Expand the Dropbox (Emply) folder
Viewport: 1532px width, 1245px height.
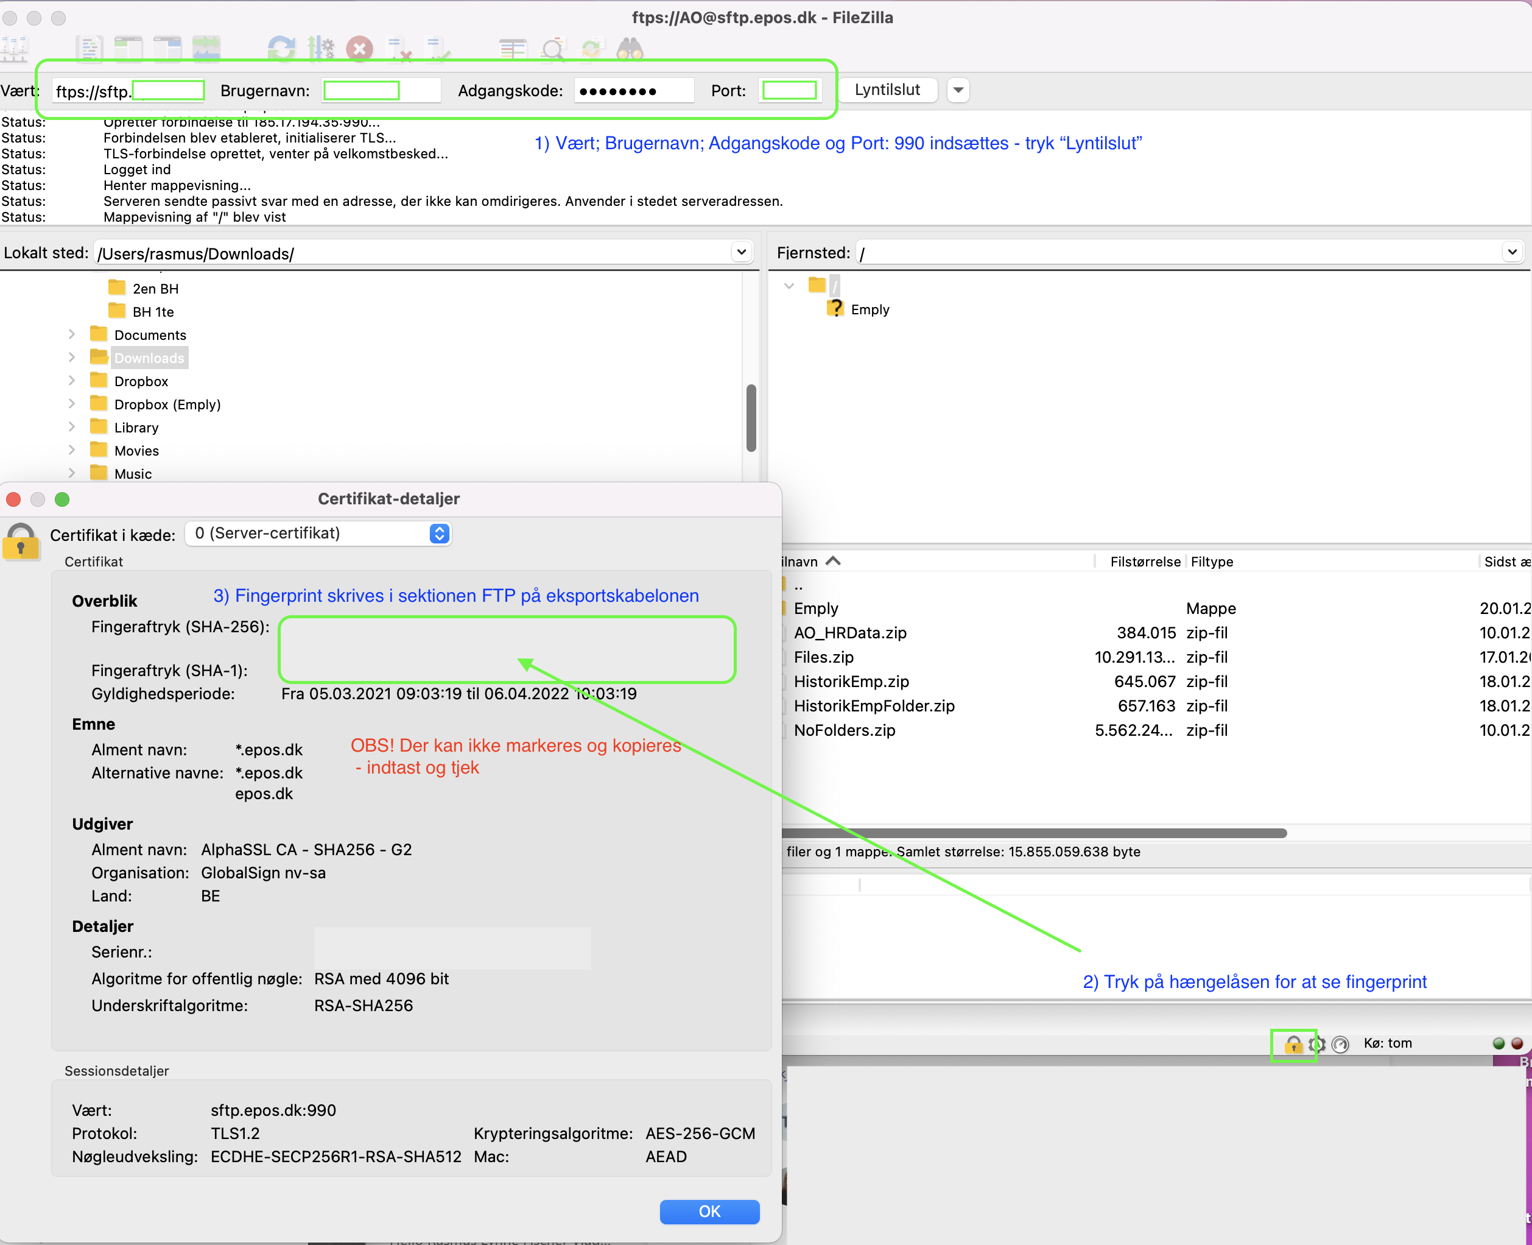point(72,404)
